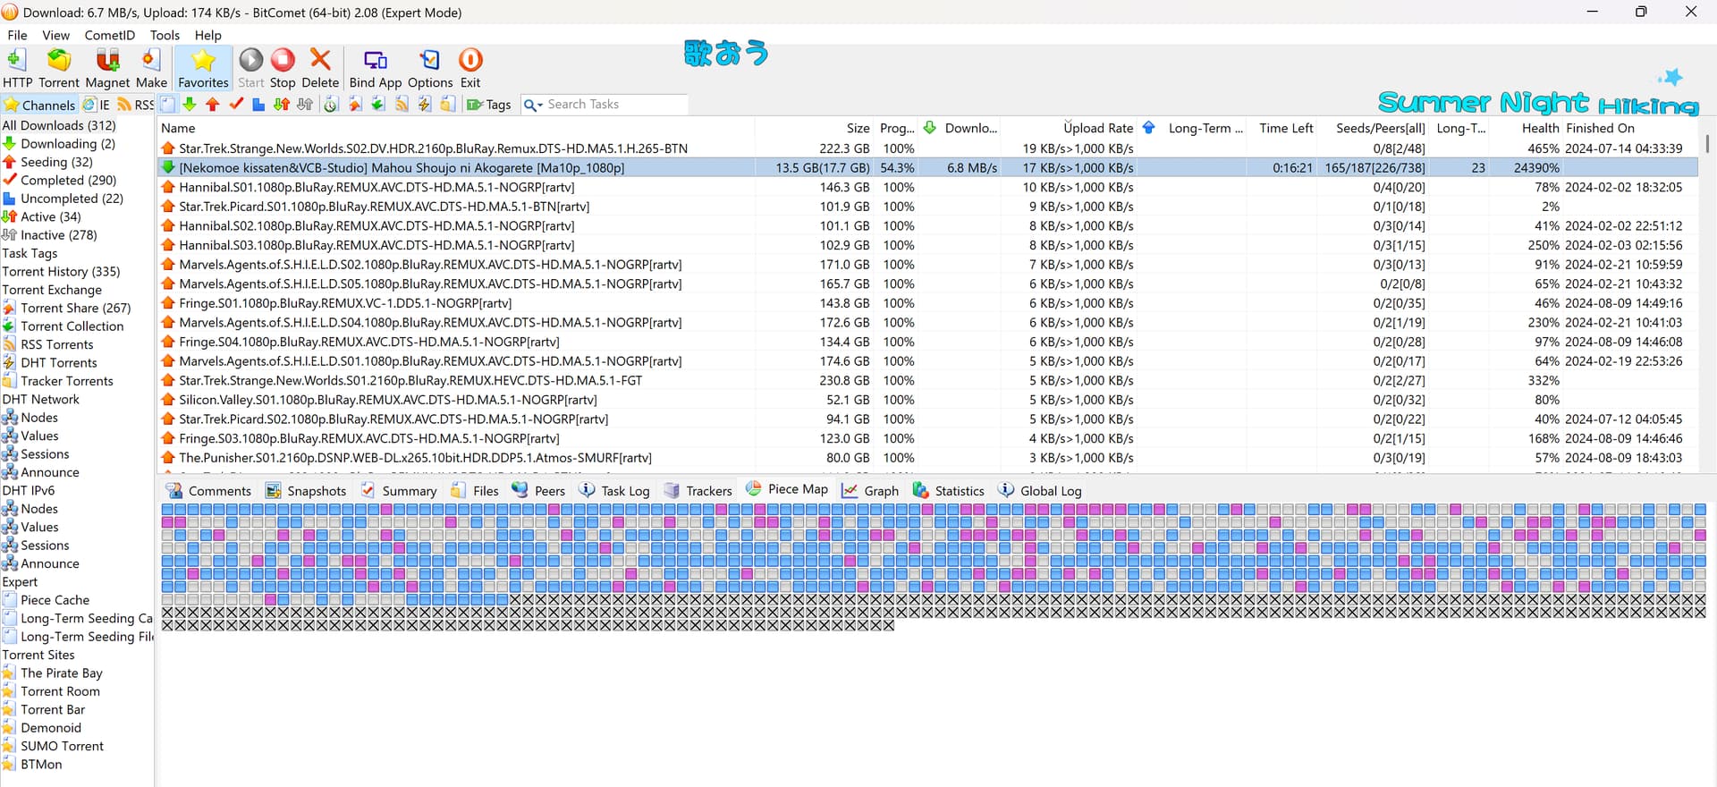Open the Make torrent tool
The height and width of the screenshot is (787, 1717).
pos(151,69)
